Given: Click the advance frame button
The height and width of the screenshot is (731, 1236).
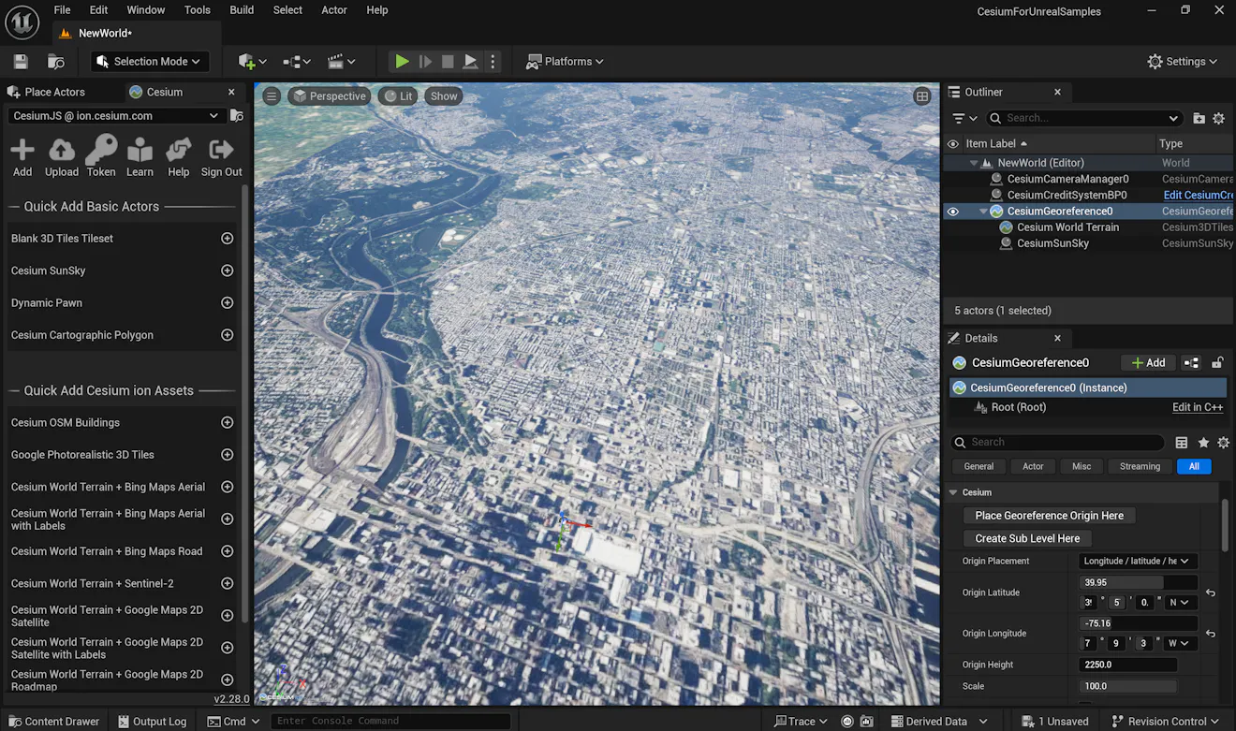Looking at the screenshot, I should pyautogui.click(x=425, y=62).
